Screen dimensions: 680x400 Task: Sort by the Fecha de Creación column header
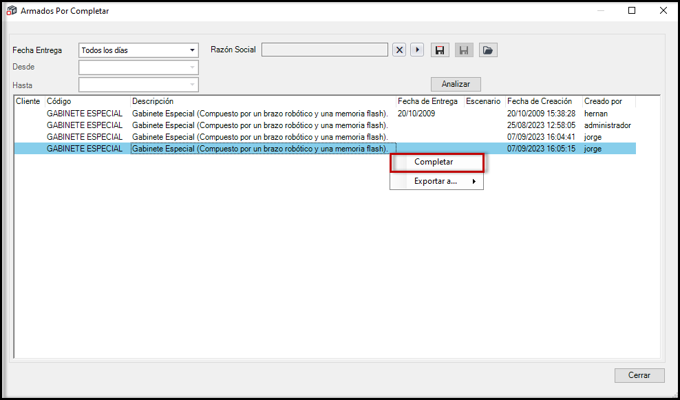click(x=544, y=101)
